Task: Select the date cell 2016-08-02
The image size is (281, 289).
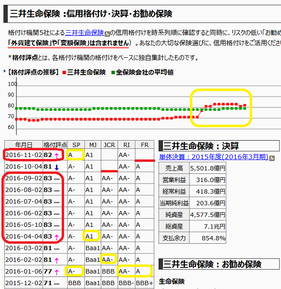Action: [24, 190]
